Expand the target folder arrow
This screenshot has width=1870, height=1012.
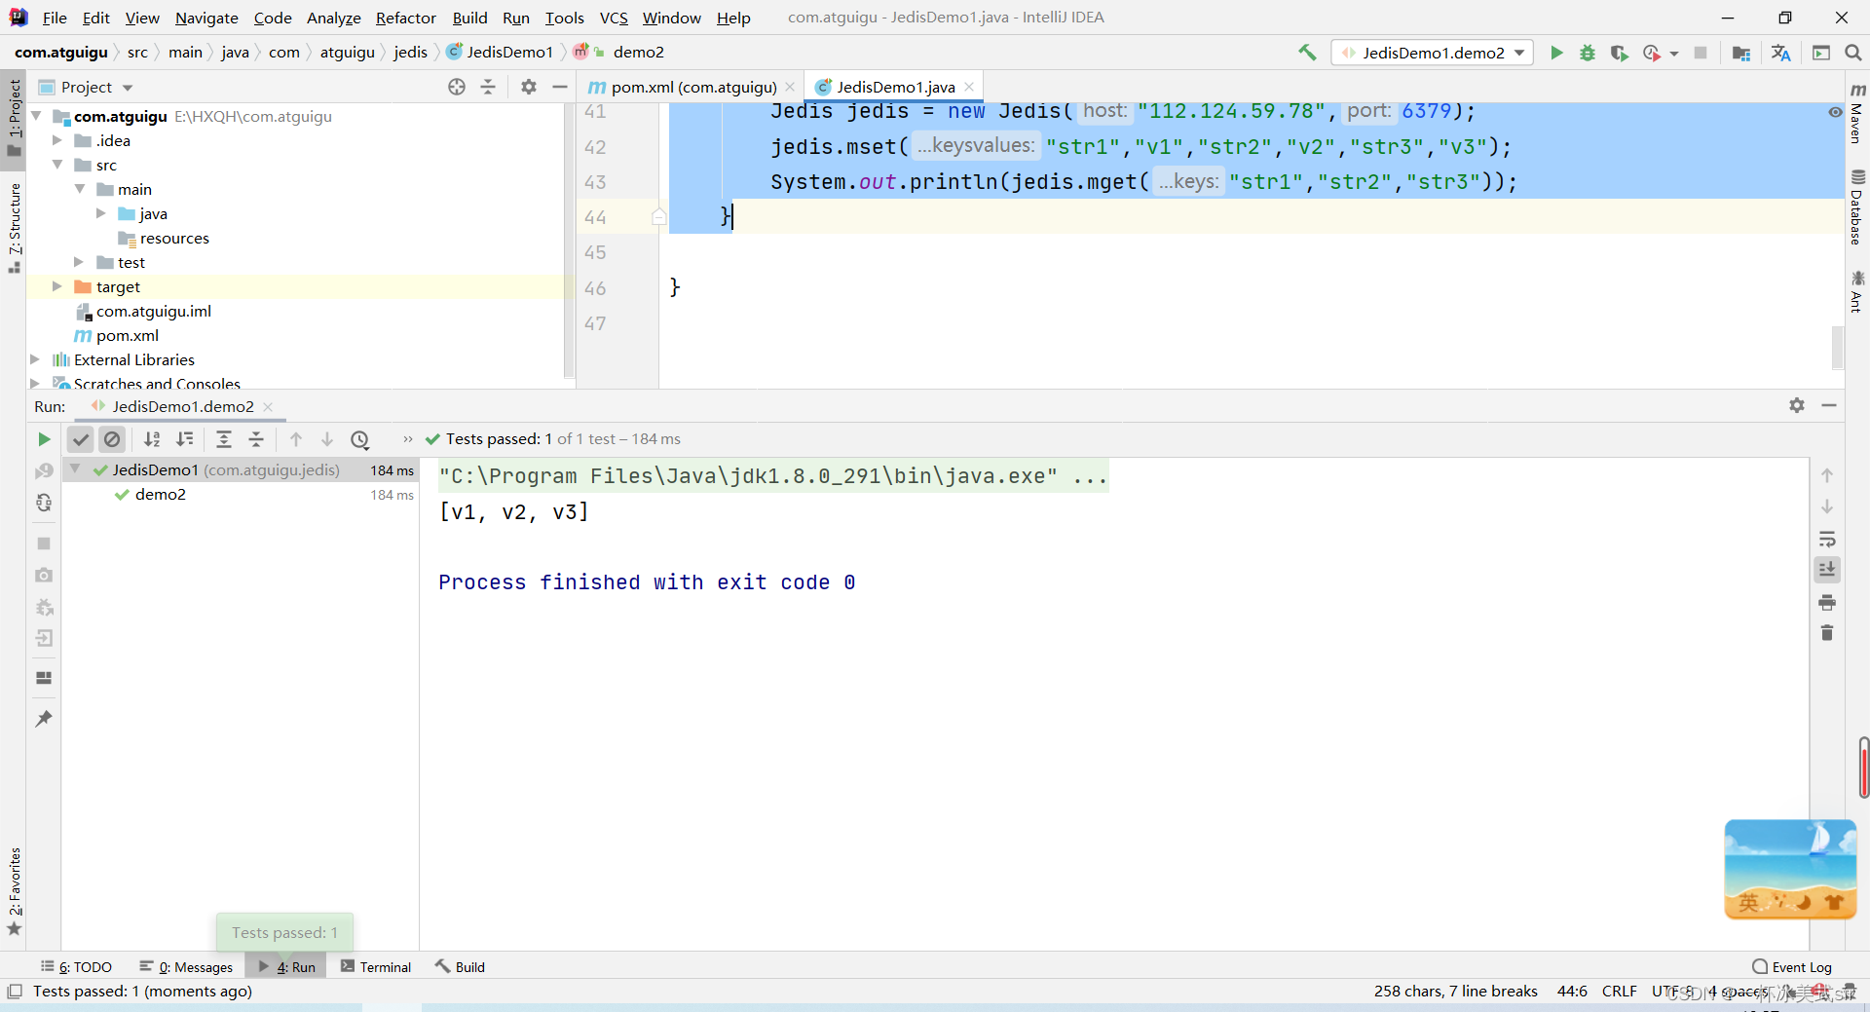point(57,286)
